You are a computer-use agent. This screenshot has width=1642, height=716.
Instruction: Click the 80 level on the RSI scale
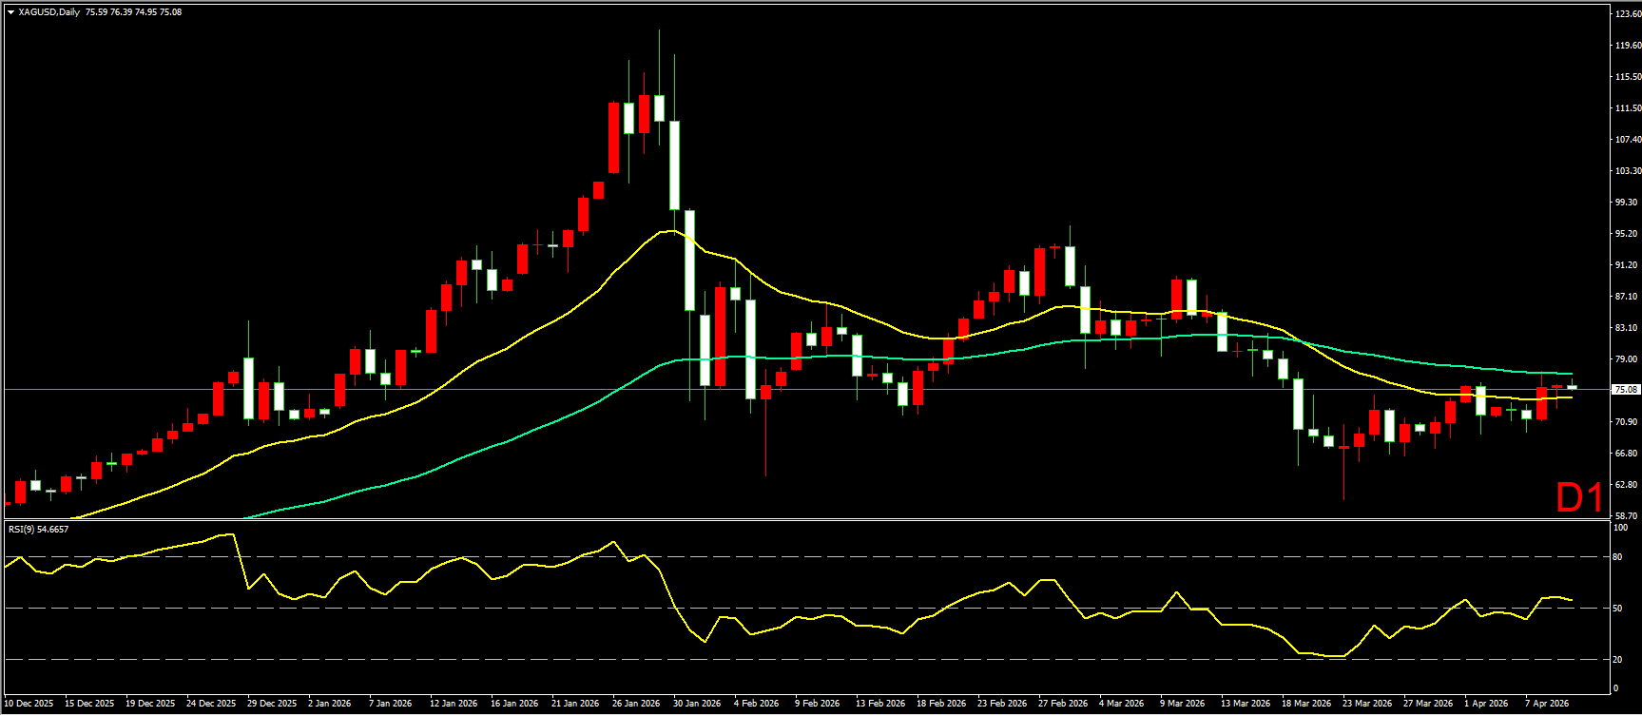(x=1618, y=557)
